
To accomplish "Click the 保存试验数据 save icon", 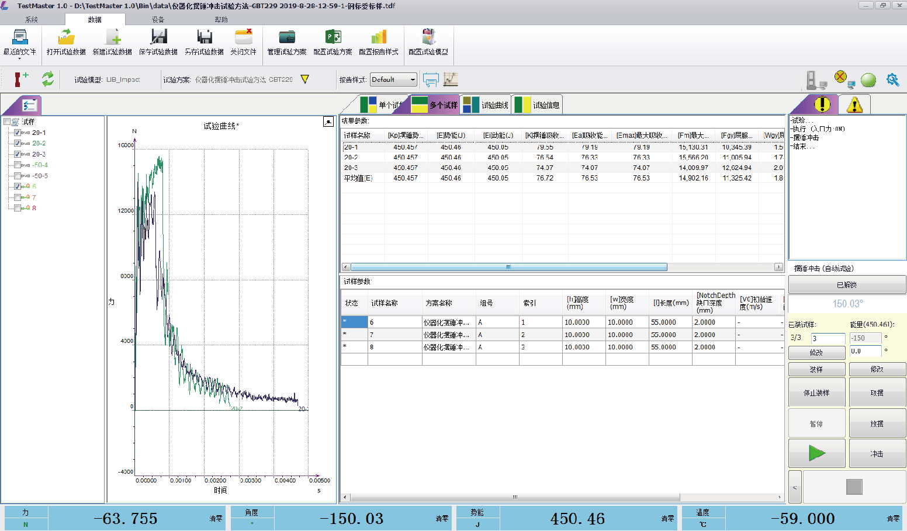I will click(x=158, y=38).
